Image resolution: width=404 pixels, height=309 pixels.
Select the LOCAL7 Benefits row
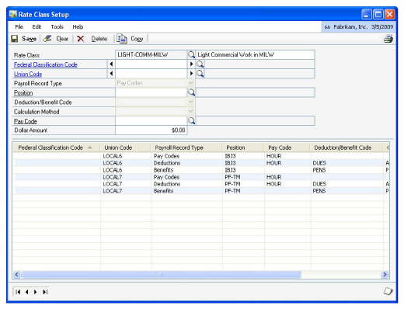201,191
